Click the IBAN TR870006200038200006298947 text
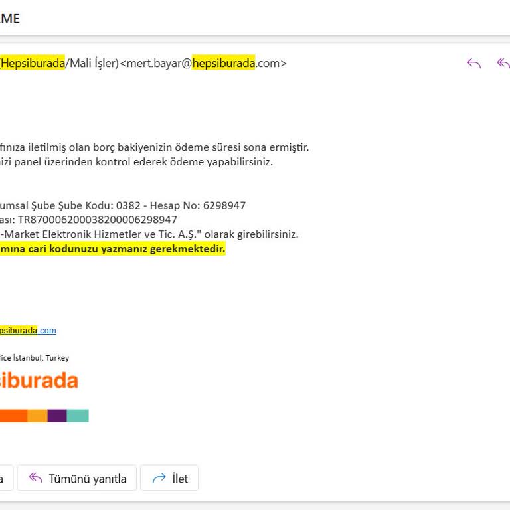The height and width of the screenshot is (510, 510). tap(97, 220)
